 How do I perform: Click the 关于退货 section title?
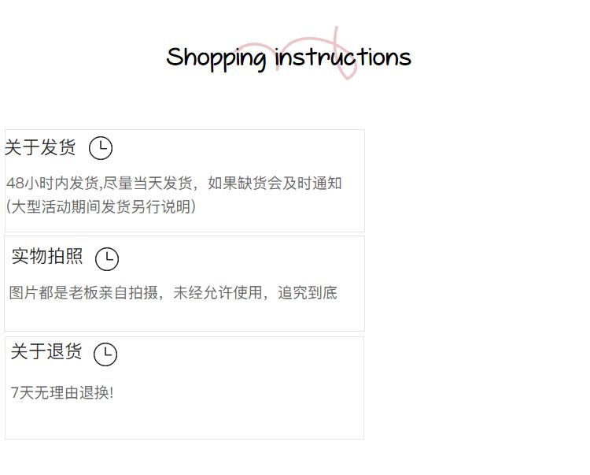point(46,351)
